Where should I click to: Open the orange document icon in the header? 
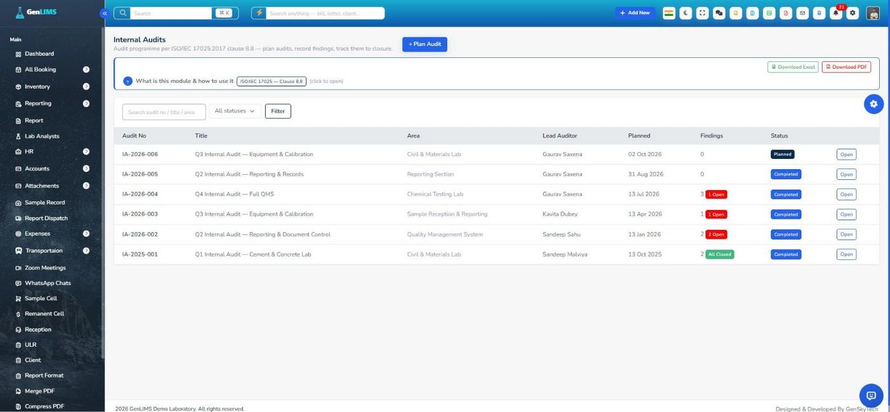point(736,13)
